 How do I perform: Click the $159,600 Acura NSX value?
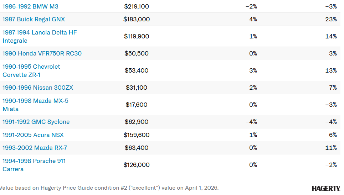click(x=137, y=135)
